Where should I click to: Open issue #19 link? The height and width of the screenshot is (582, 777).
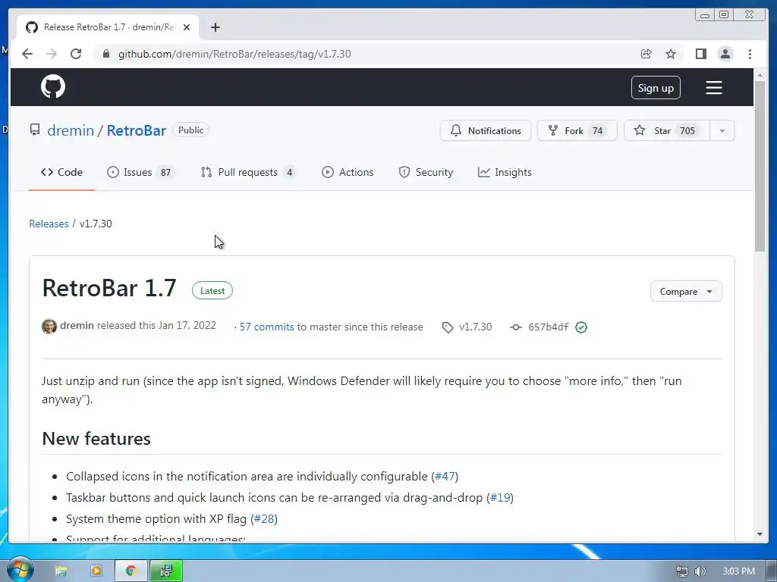500,497
